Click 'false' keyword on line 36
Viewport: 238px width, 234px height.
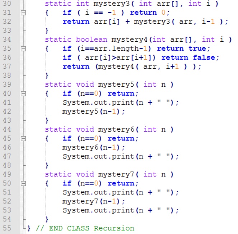[x=204, y=58]
